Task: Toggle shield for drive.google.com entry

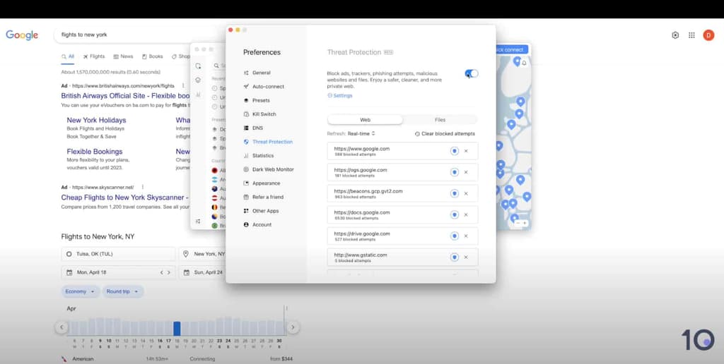Action: point(455,236)
